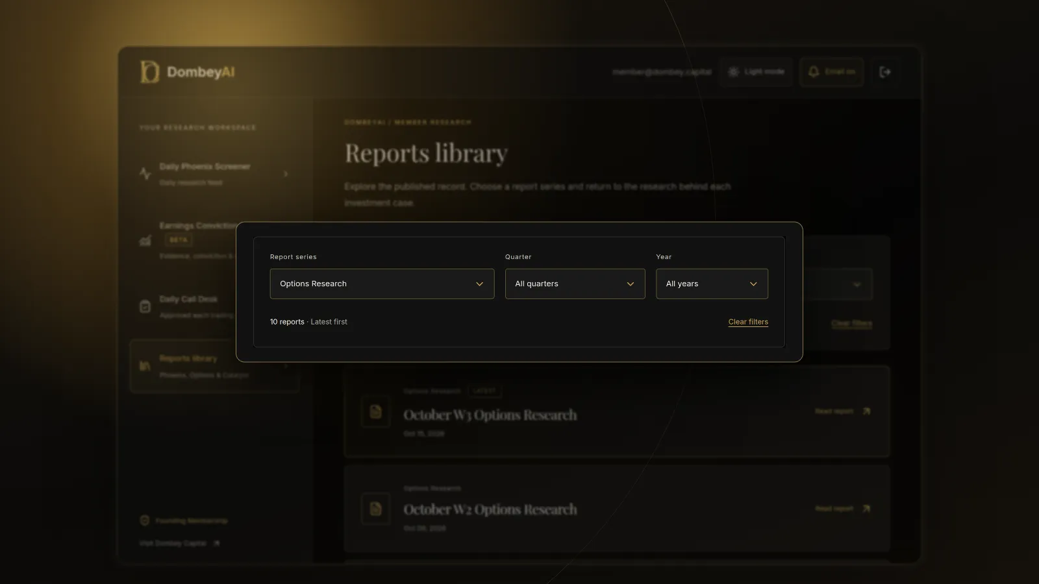The width and height of the screenshot is (1039, 584).
Task: Click the 10 reports count text
Action: click(287, 322)
